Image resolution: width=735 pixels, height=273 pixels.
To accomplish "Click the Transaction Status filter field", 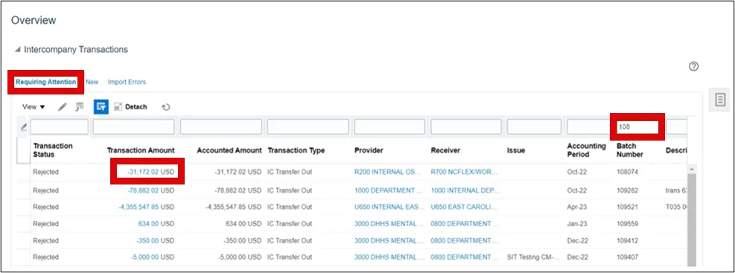I will (59, 127).
